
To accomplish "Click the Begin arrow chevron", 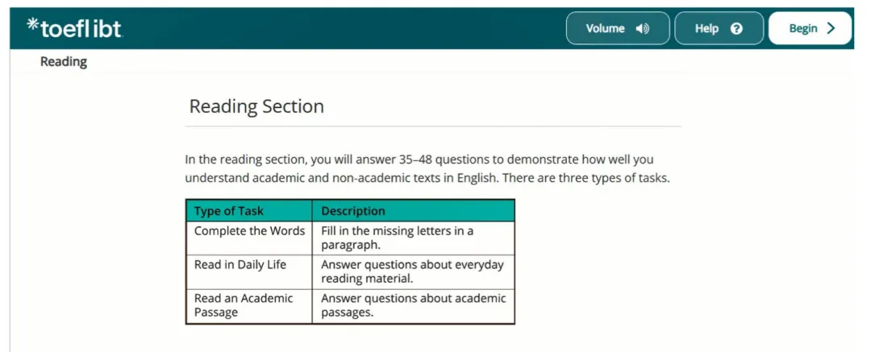I will click(x=831, y=28).
